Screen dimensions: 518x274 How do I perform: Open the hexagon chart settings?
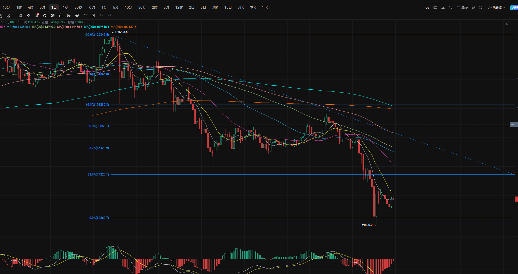pos(473,7)
